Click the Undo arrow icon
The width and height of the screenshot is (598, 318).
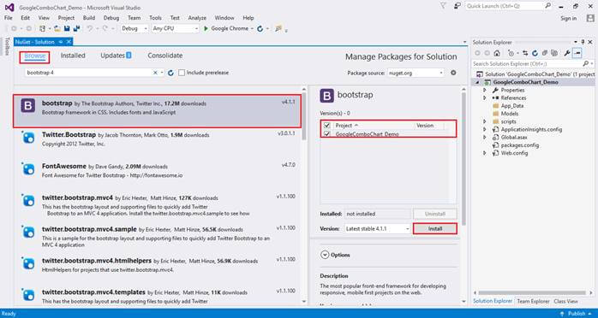[x=90, y=28]
